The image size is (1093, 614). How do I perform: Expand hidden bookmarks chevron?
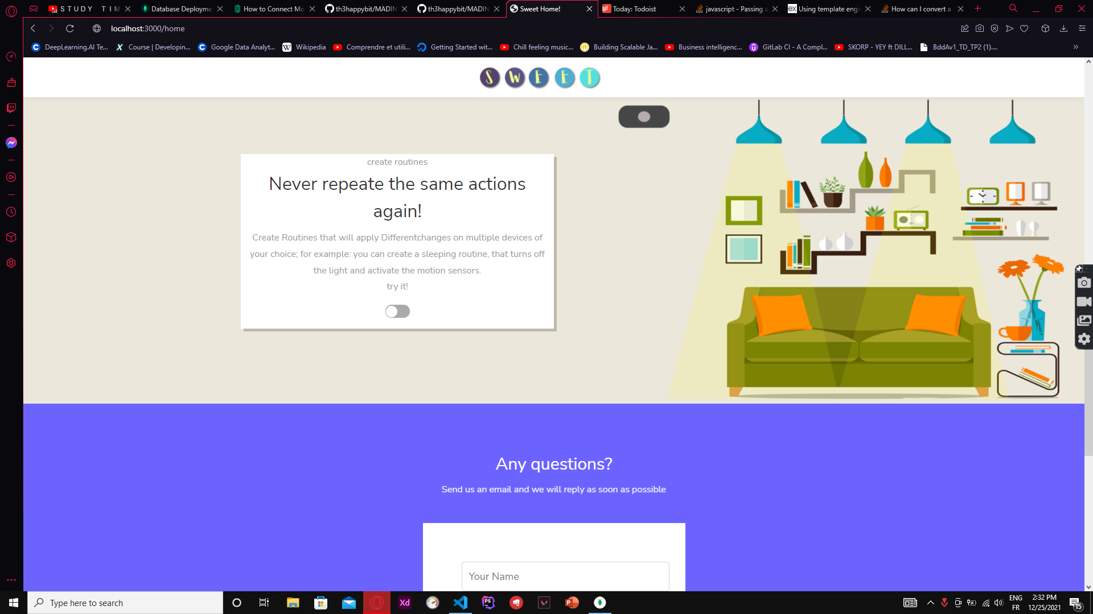coord(1076,47)
